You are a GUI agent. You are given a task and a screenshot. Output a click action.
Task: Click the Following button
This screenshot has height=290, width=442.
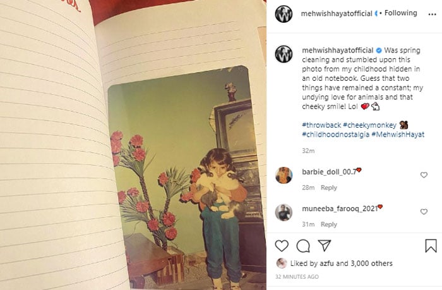(x=400, y=13)
